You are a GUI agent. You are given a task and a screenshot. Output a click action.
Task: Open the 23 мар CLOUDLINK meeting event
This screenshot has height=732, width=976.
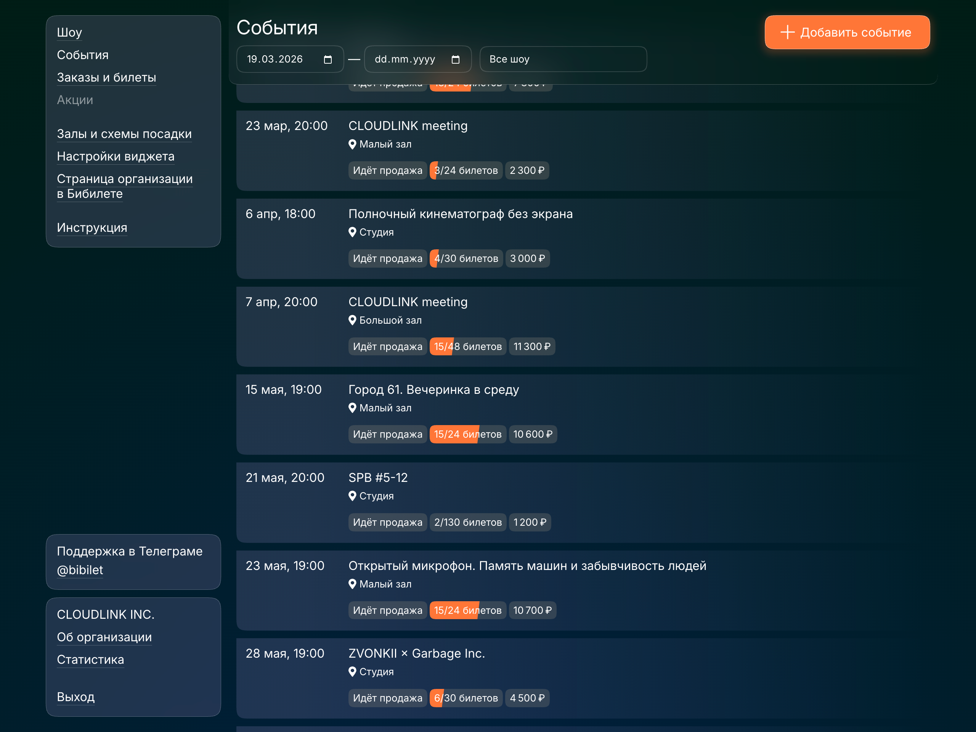(x=408, y=126)
